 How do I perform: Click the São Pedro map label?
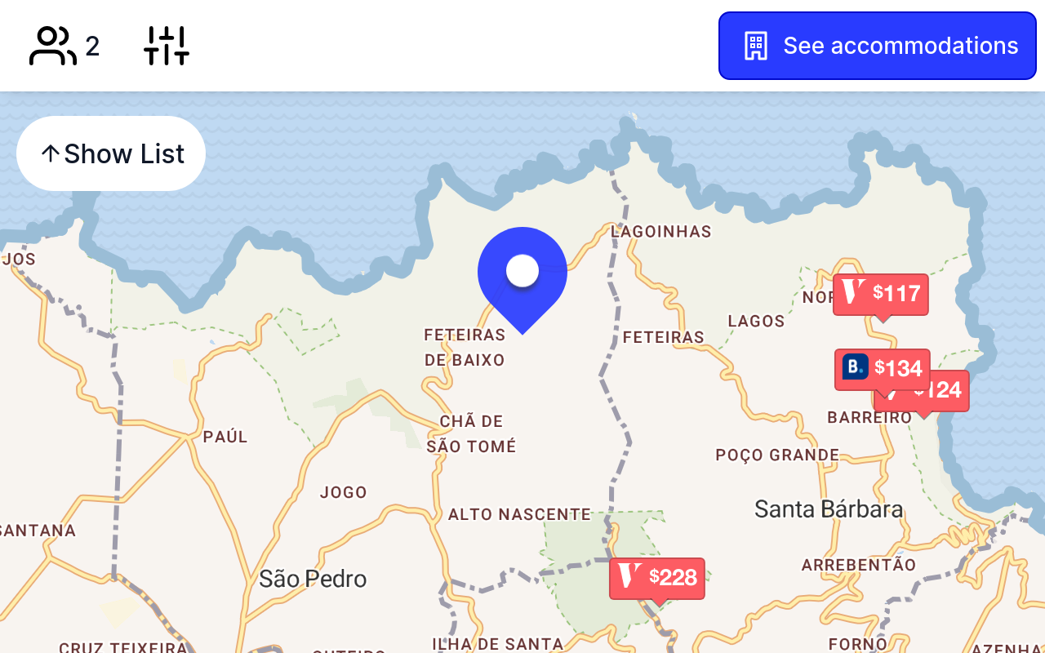(313, 579)
